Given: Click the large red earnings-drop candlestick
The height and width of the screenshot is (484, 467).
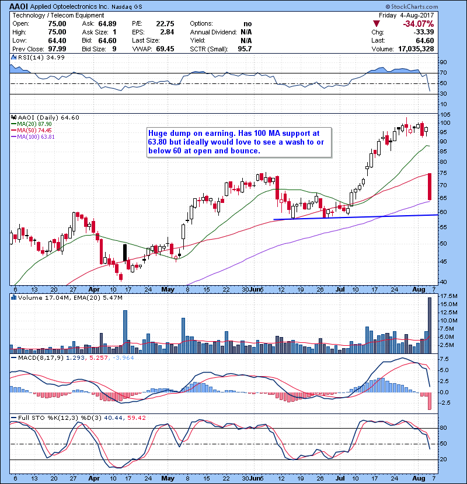Looking at the screenshot, I should (430, 187).
